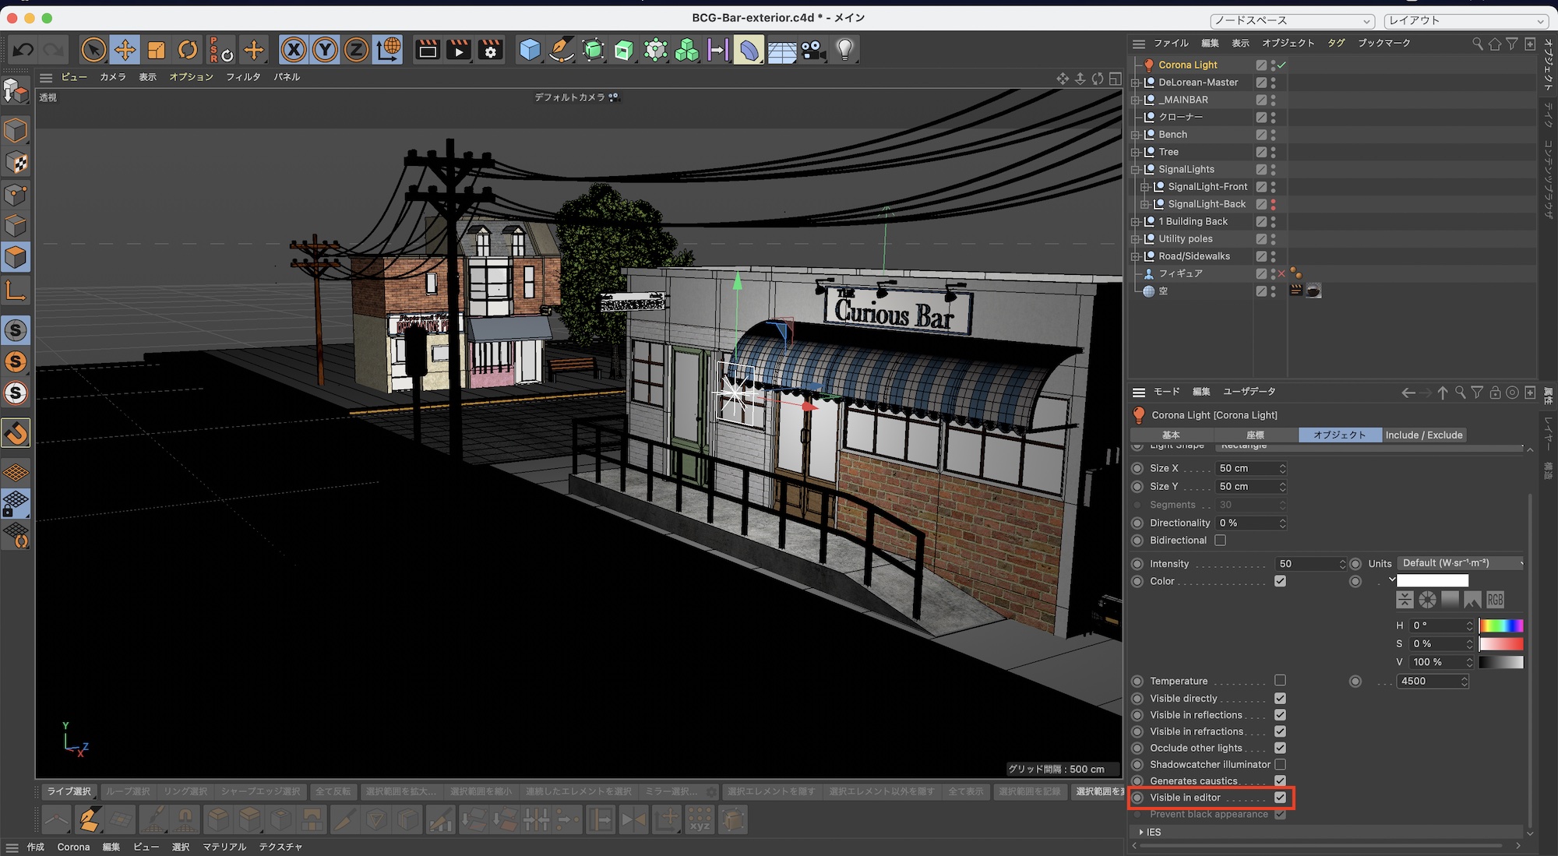Add a cube primitive object
The width and height of the screenshot is (1558, 856).
530,51
